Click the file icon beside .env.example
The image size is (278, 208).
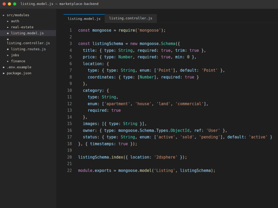tap(4, 67)
